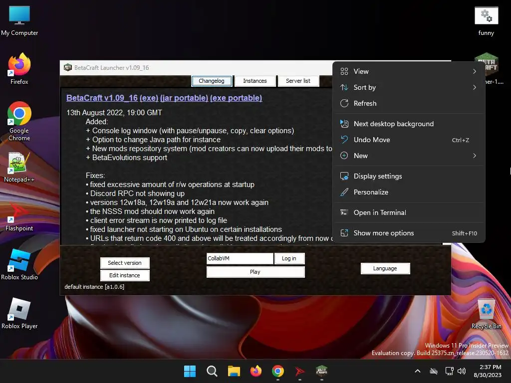Click the BetaCraft title bar icon
Screen dimensions: 511x383
(68, 67)
